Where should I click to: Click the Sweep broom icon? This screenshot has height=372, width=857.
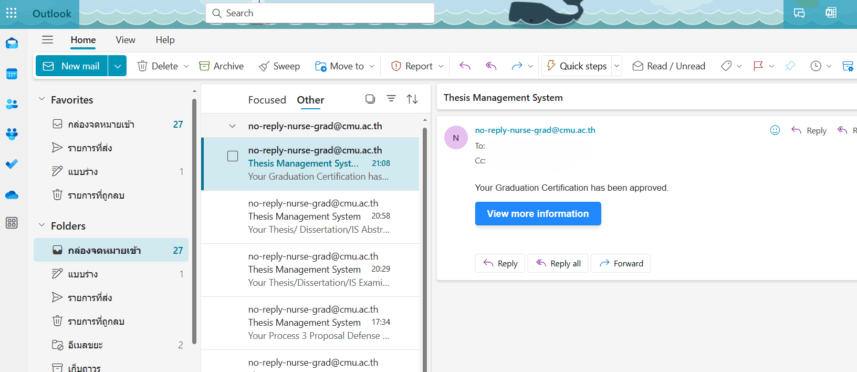point(264,66)
